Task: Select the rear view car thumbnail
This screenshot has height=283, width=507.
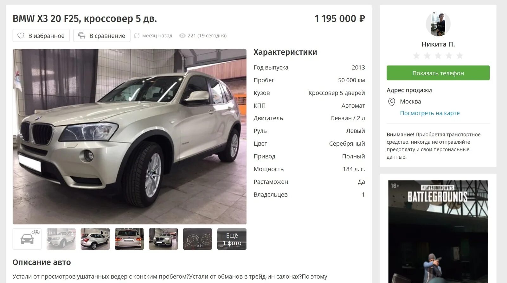Action: point(129,239)
